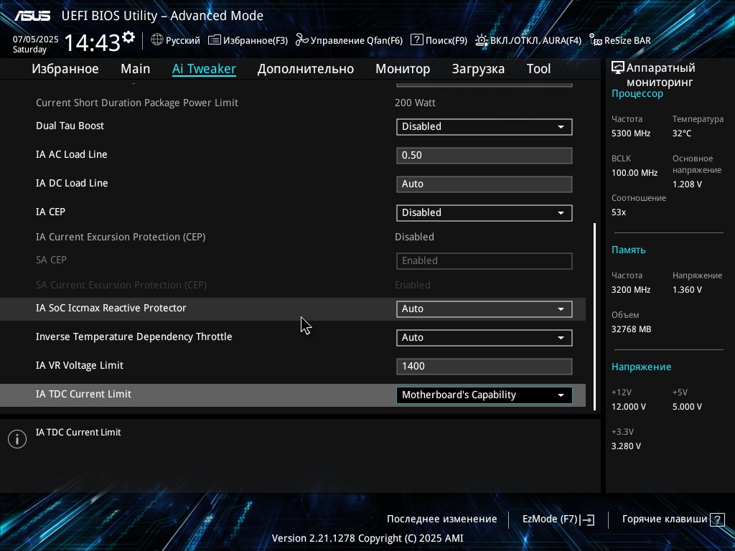This screenshot has height=551, width=735.
Task: Click the EzMode exit arrow icon
Action: pos(588,519)
